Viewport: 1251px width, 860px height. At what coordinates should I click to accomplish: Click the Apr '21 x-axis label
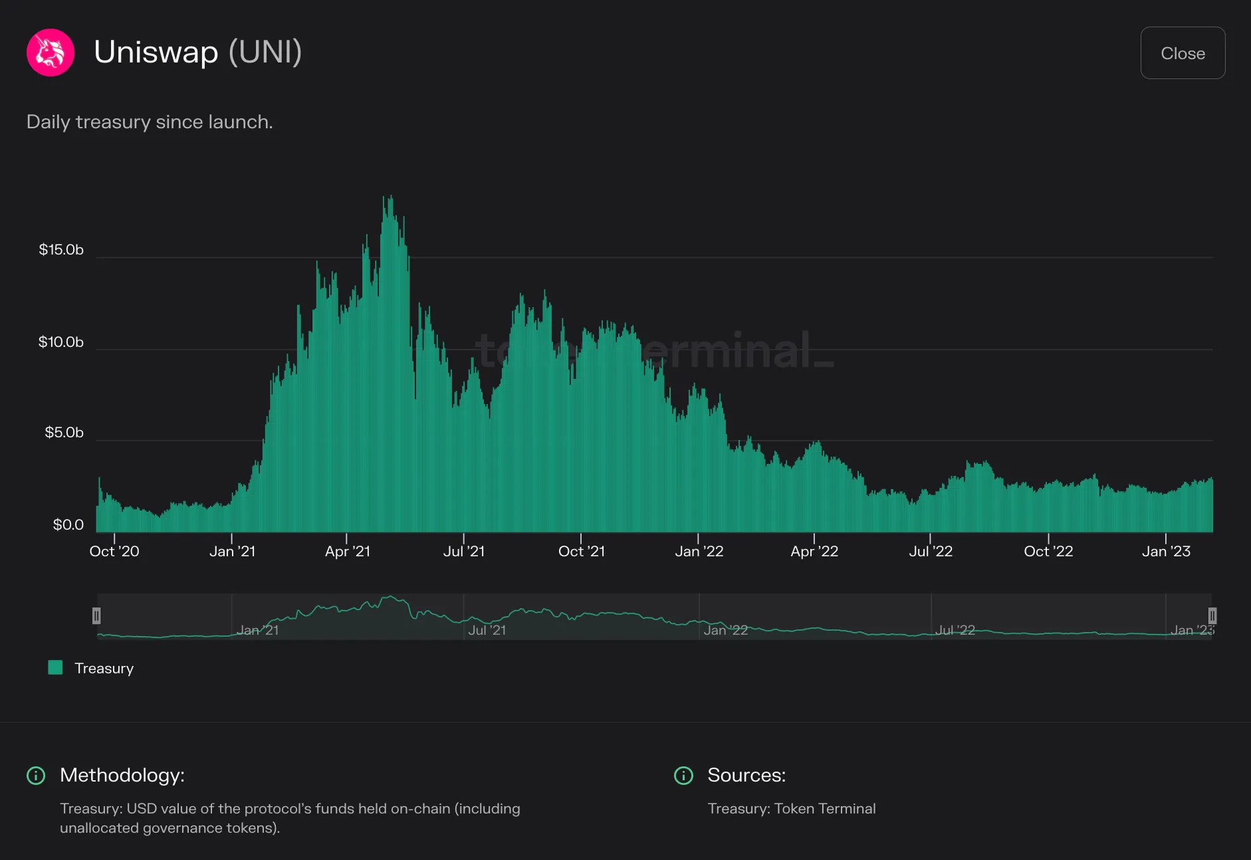(x=347, y=551)
